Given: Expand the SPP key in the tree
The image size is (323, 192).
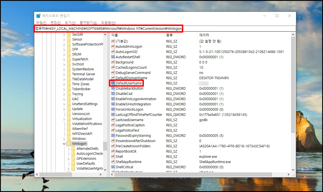Looking at the screenshot, I should (x=64, y=49).
